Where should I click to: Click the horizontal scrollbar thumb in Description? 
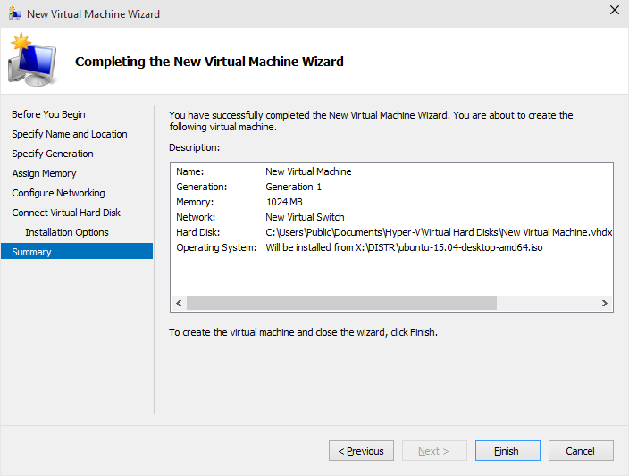[342, 303]
